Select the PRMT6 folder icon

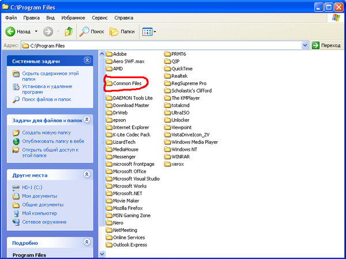[168, 54]
